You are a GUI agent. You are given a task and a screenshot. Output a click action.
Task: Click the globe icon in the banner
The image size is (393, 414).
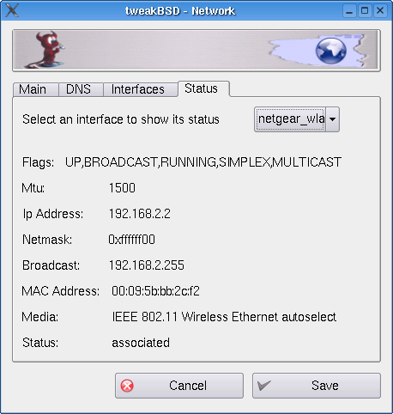(331, 51)
